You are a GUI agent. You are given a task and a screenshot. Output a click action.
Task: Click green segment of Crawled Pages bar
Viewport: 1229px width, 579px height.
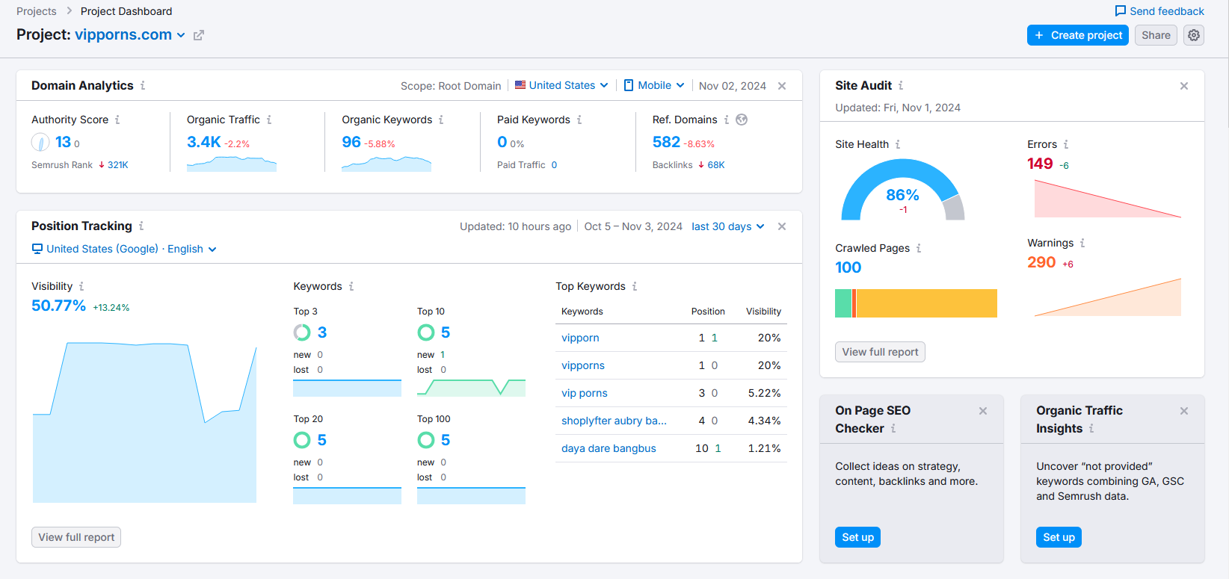tap(843, 303)
